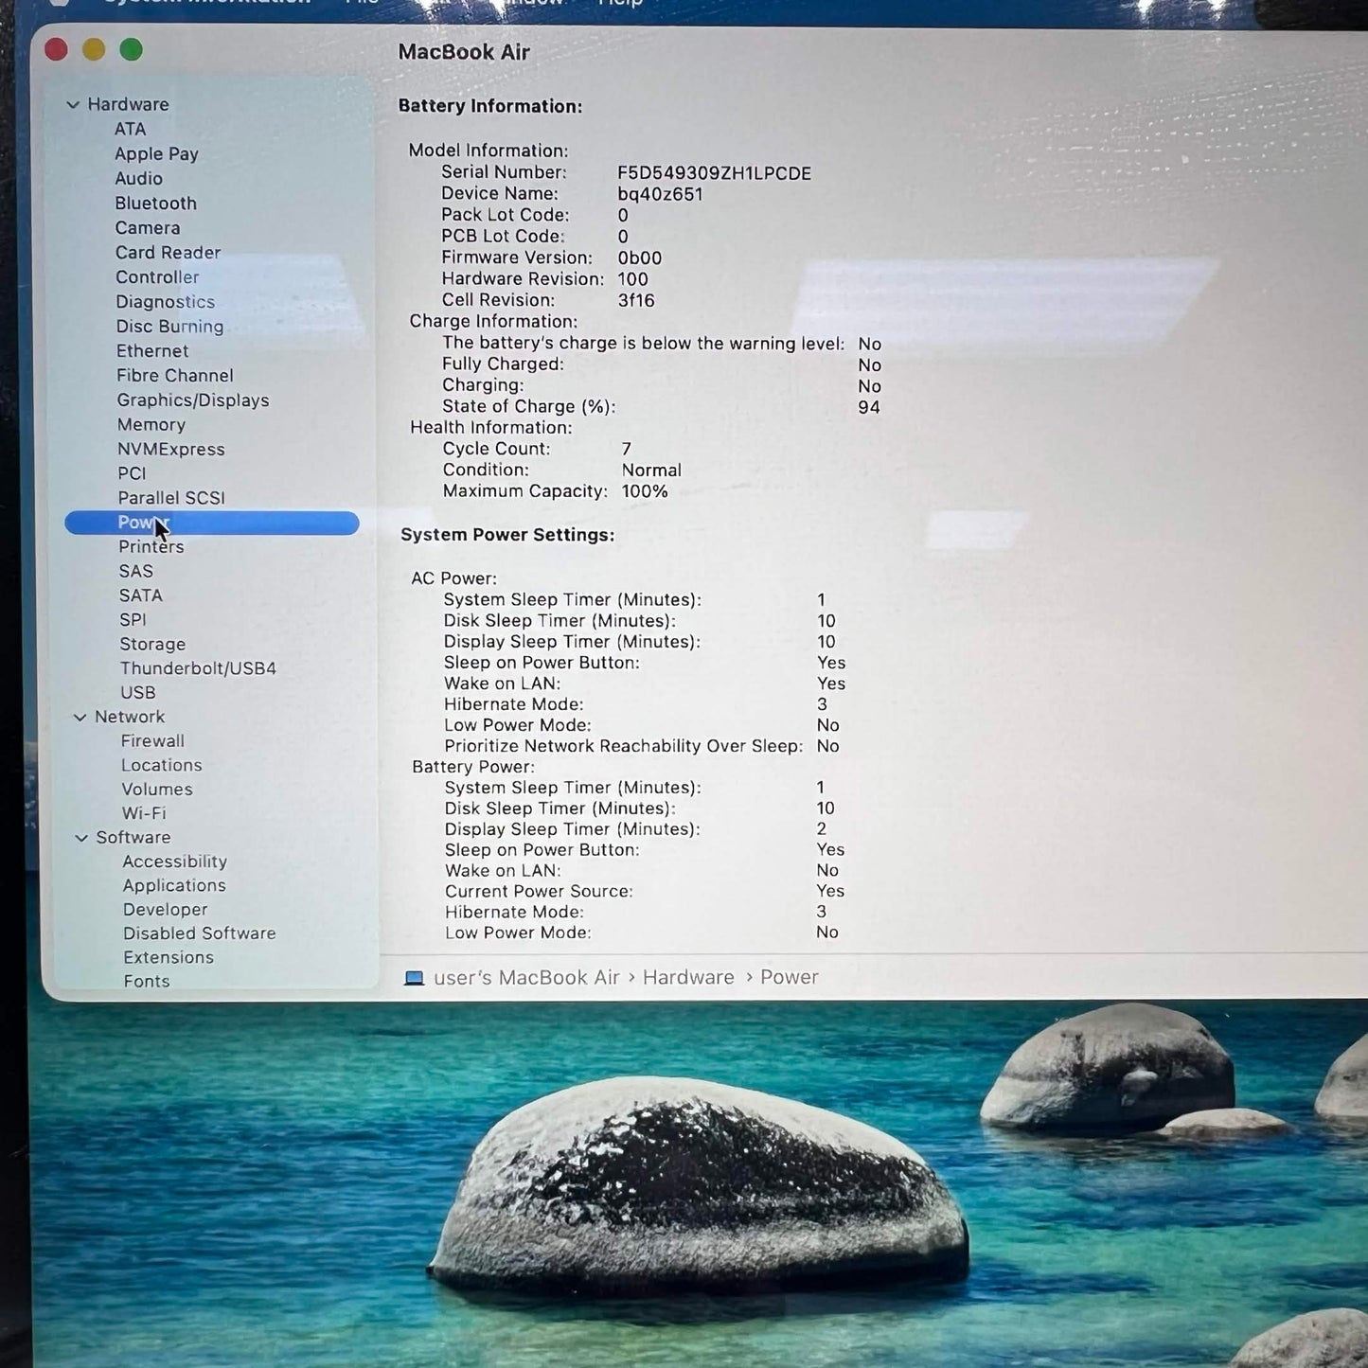Viewport: 1368px width, 1368px height.
Task: Open the Audio hardware entry
Action: coord(138,178)
